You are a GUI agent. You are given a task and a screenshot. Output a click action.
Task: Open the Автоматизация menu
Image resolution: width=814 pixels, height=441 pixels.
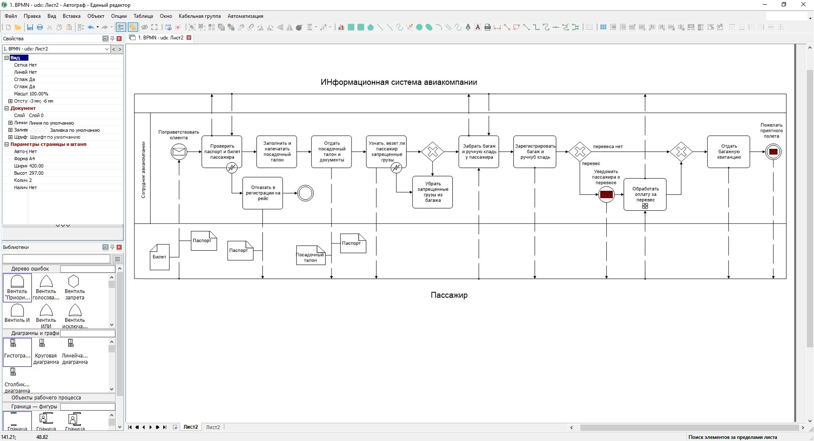[x=245, y=16]
